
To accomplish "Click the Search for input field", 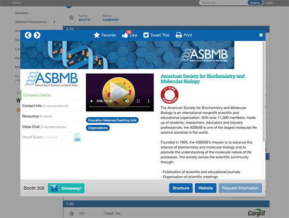I will (223, 3).
